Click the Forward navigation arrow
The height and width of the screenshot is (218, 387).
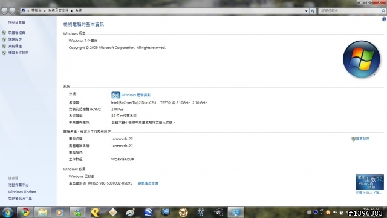coord(12,11)
